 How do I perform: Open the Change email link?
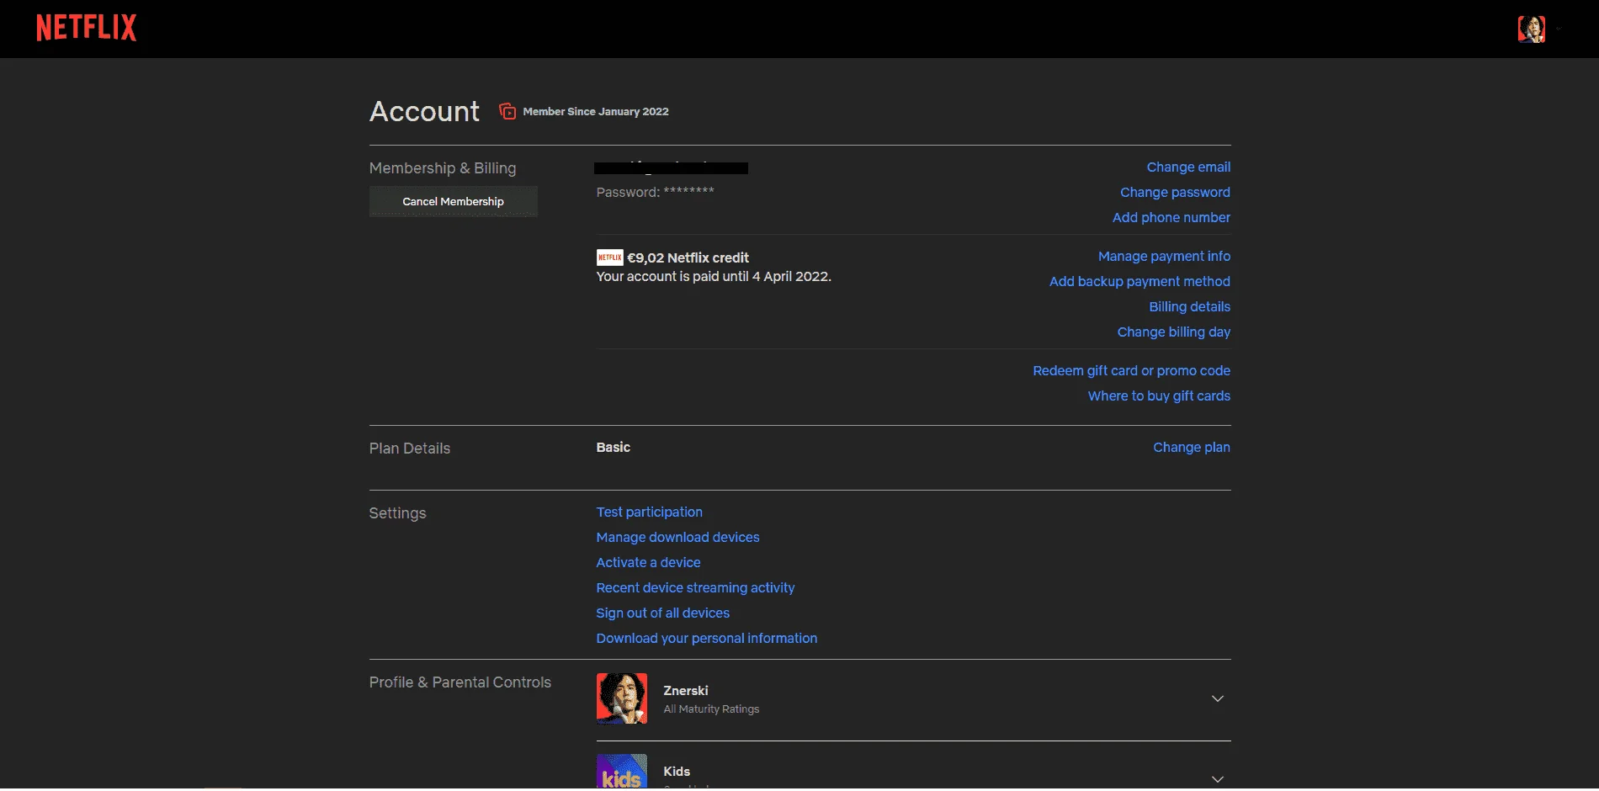(1188, 167)
